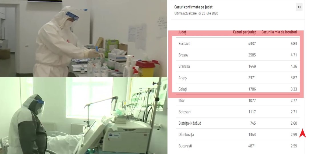The width and height of the screenshot is (309, 154).
Task: Select the Suceava table row
Action: point(238,44)
